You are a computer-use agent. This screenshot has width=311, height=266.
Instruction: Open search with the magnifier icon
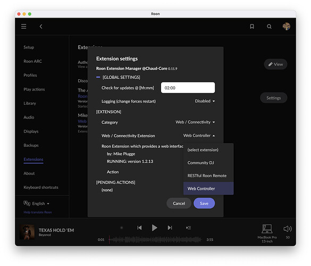point(269,27)
